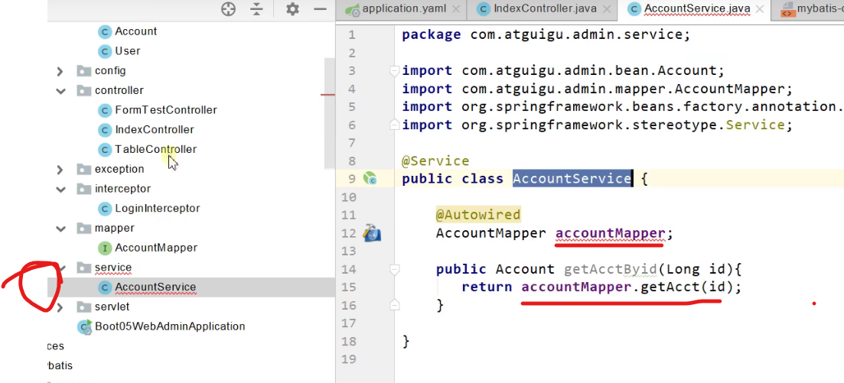Collapse the controller folder arrow
The width and height of the screenshot is (844, 383).
point(60,90)
